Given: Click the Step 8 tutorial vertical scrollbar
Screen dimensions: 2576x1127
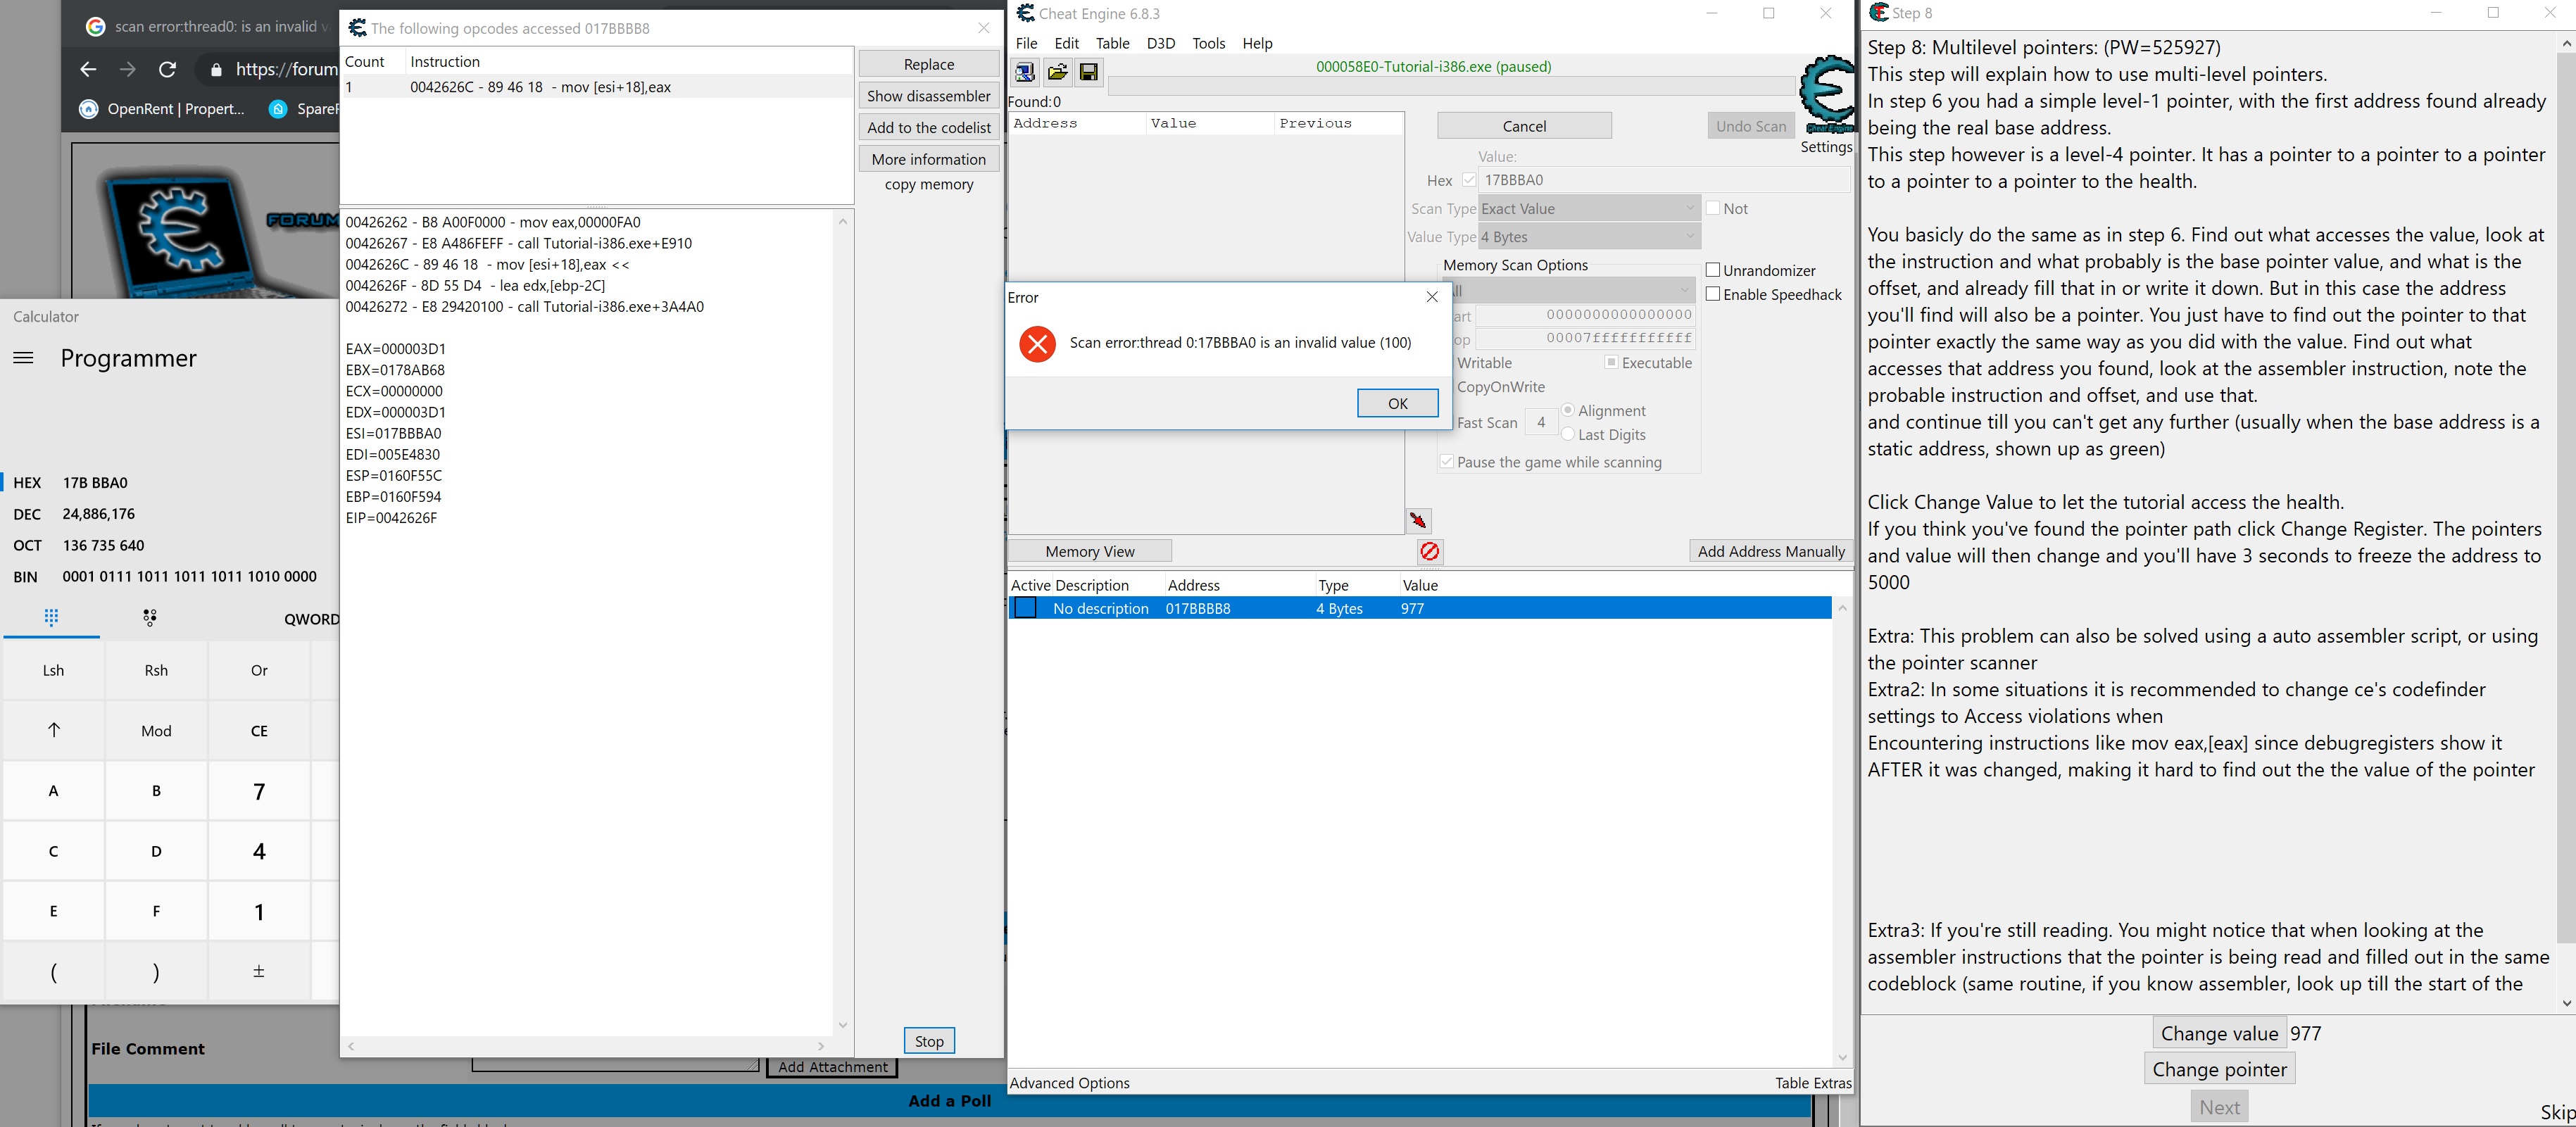Looking at the screenshot, I should point(2565,500).
